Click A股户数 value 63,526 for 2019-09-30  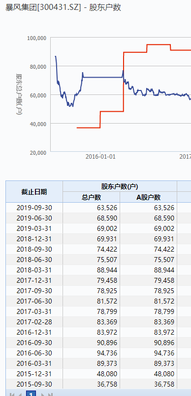click(164, 208)
